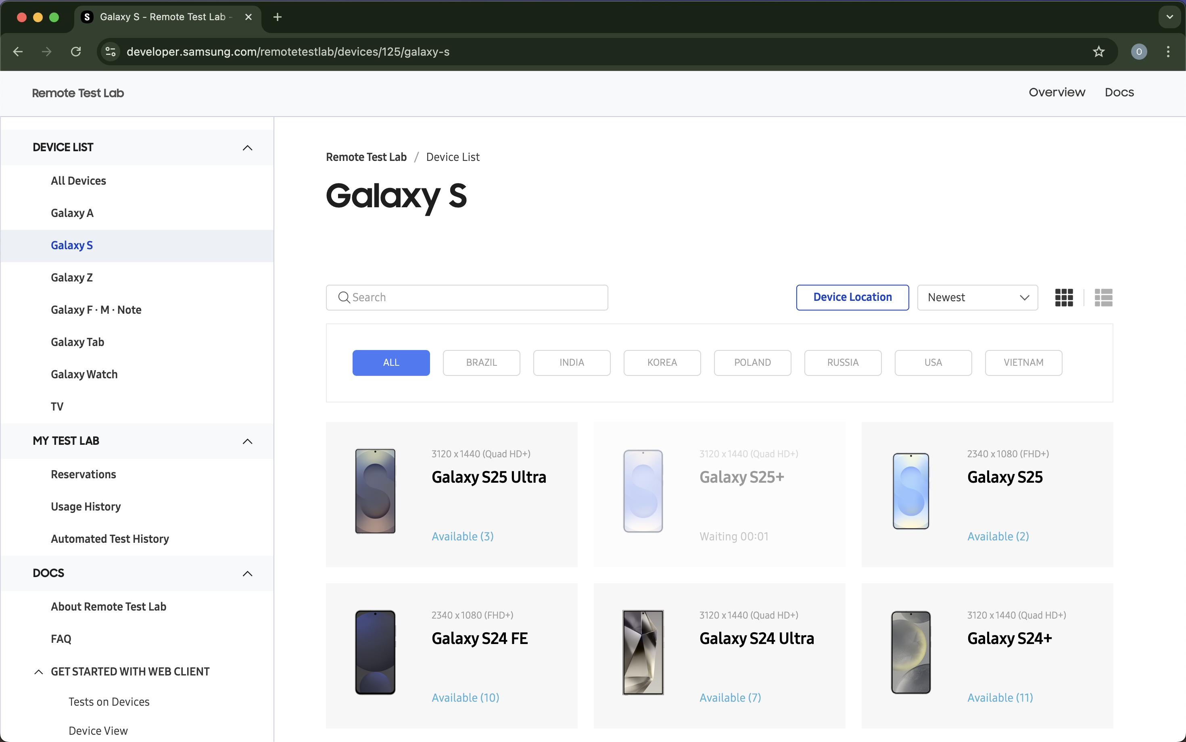Click the browser forward arrow

click(x=47, y=52)
